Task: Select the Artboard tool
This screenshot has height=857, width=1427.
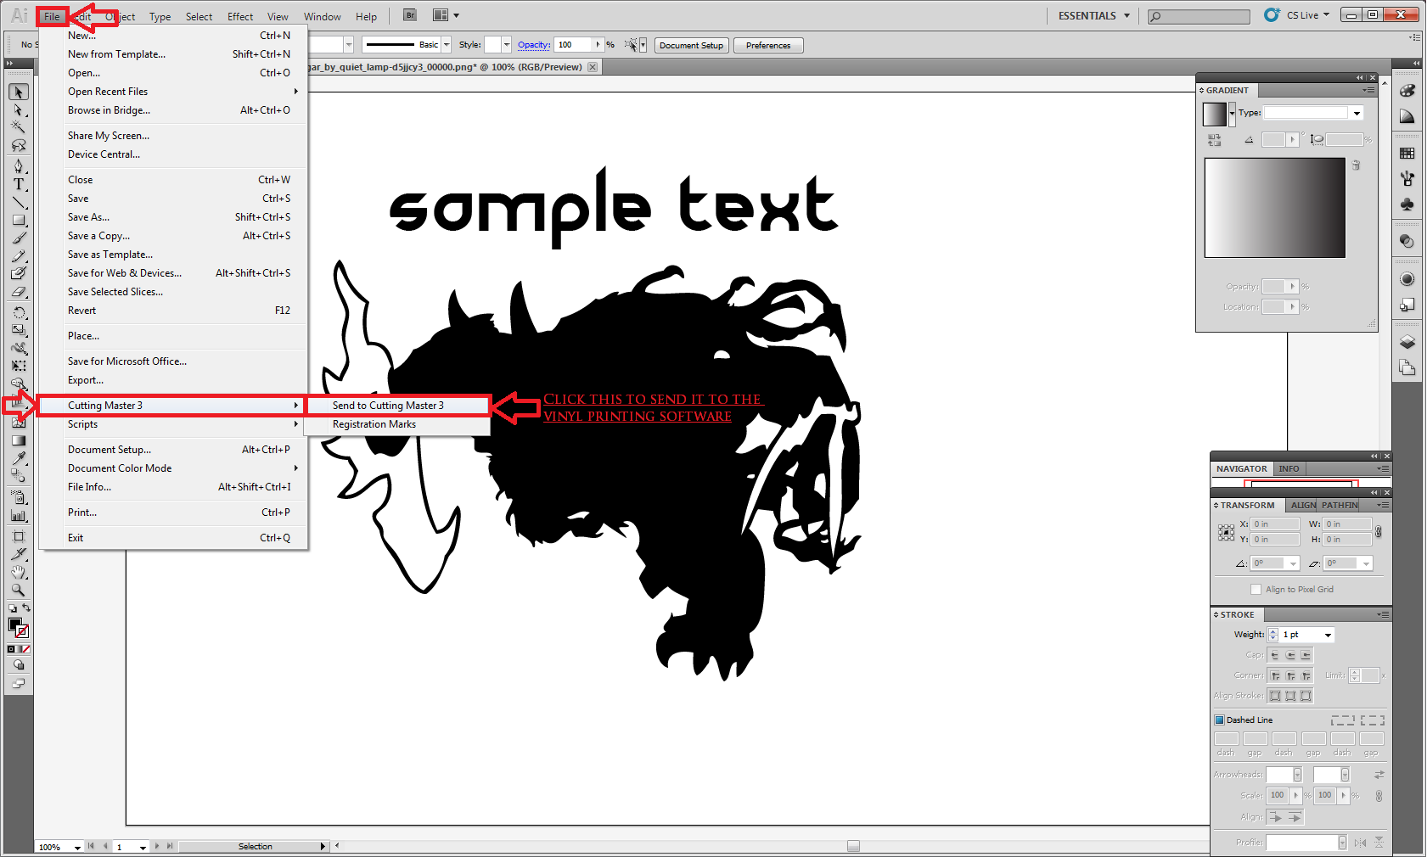Action: [19, 535]
